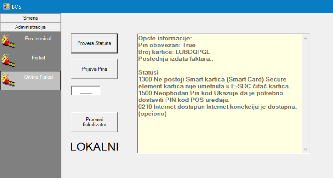Click the Prijava Pina button

pyautogui.click(x=94, y=69)
